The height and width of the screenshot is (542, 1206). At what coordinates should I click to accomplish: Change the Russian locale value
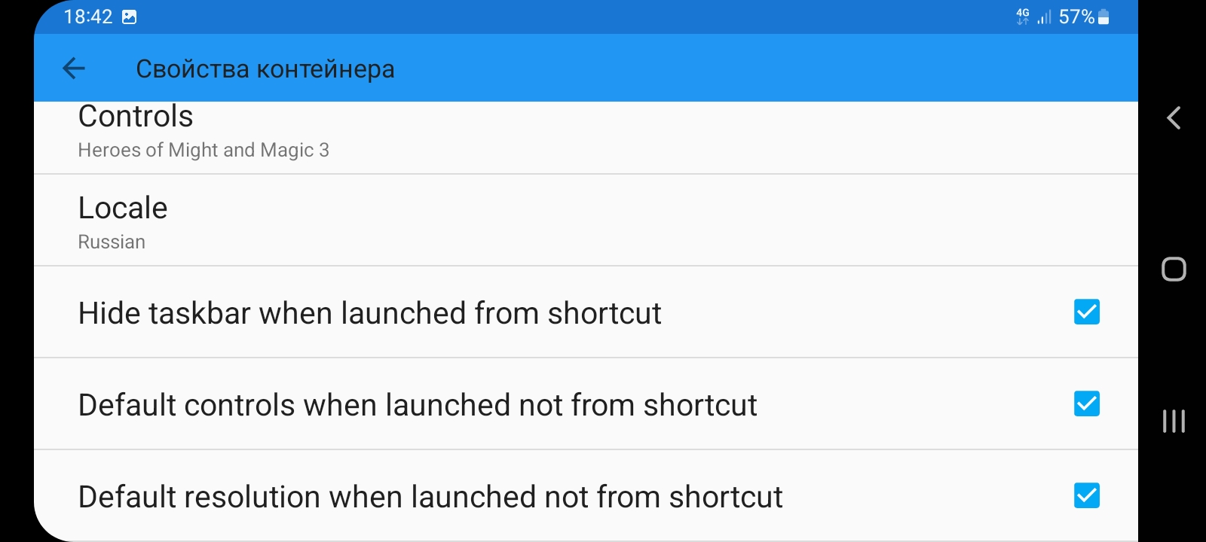coord(112,241)
